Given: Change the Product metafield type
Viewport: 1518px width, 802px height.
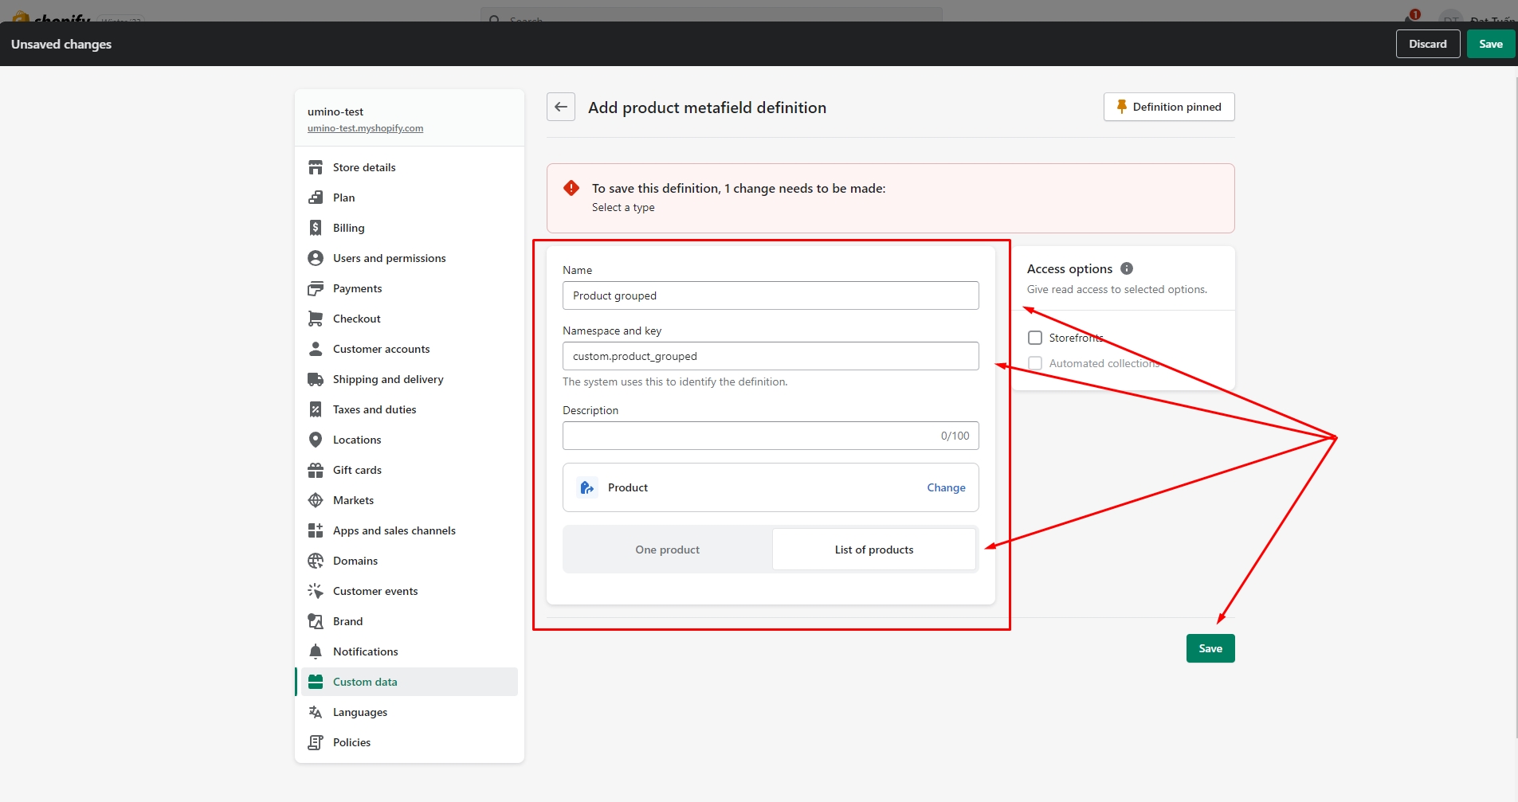Looking at the screenshot, I should coord(945,487).
